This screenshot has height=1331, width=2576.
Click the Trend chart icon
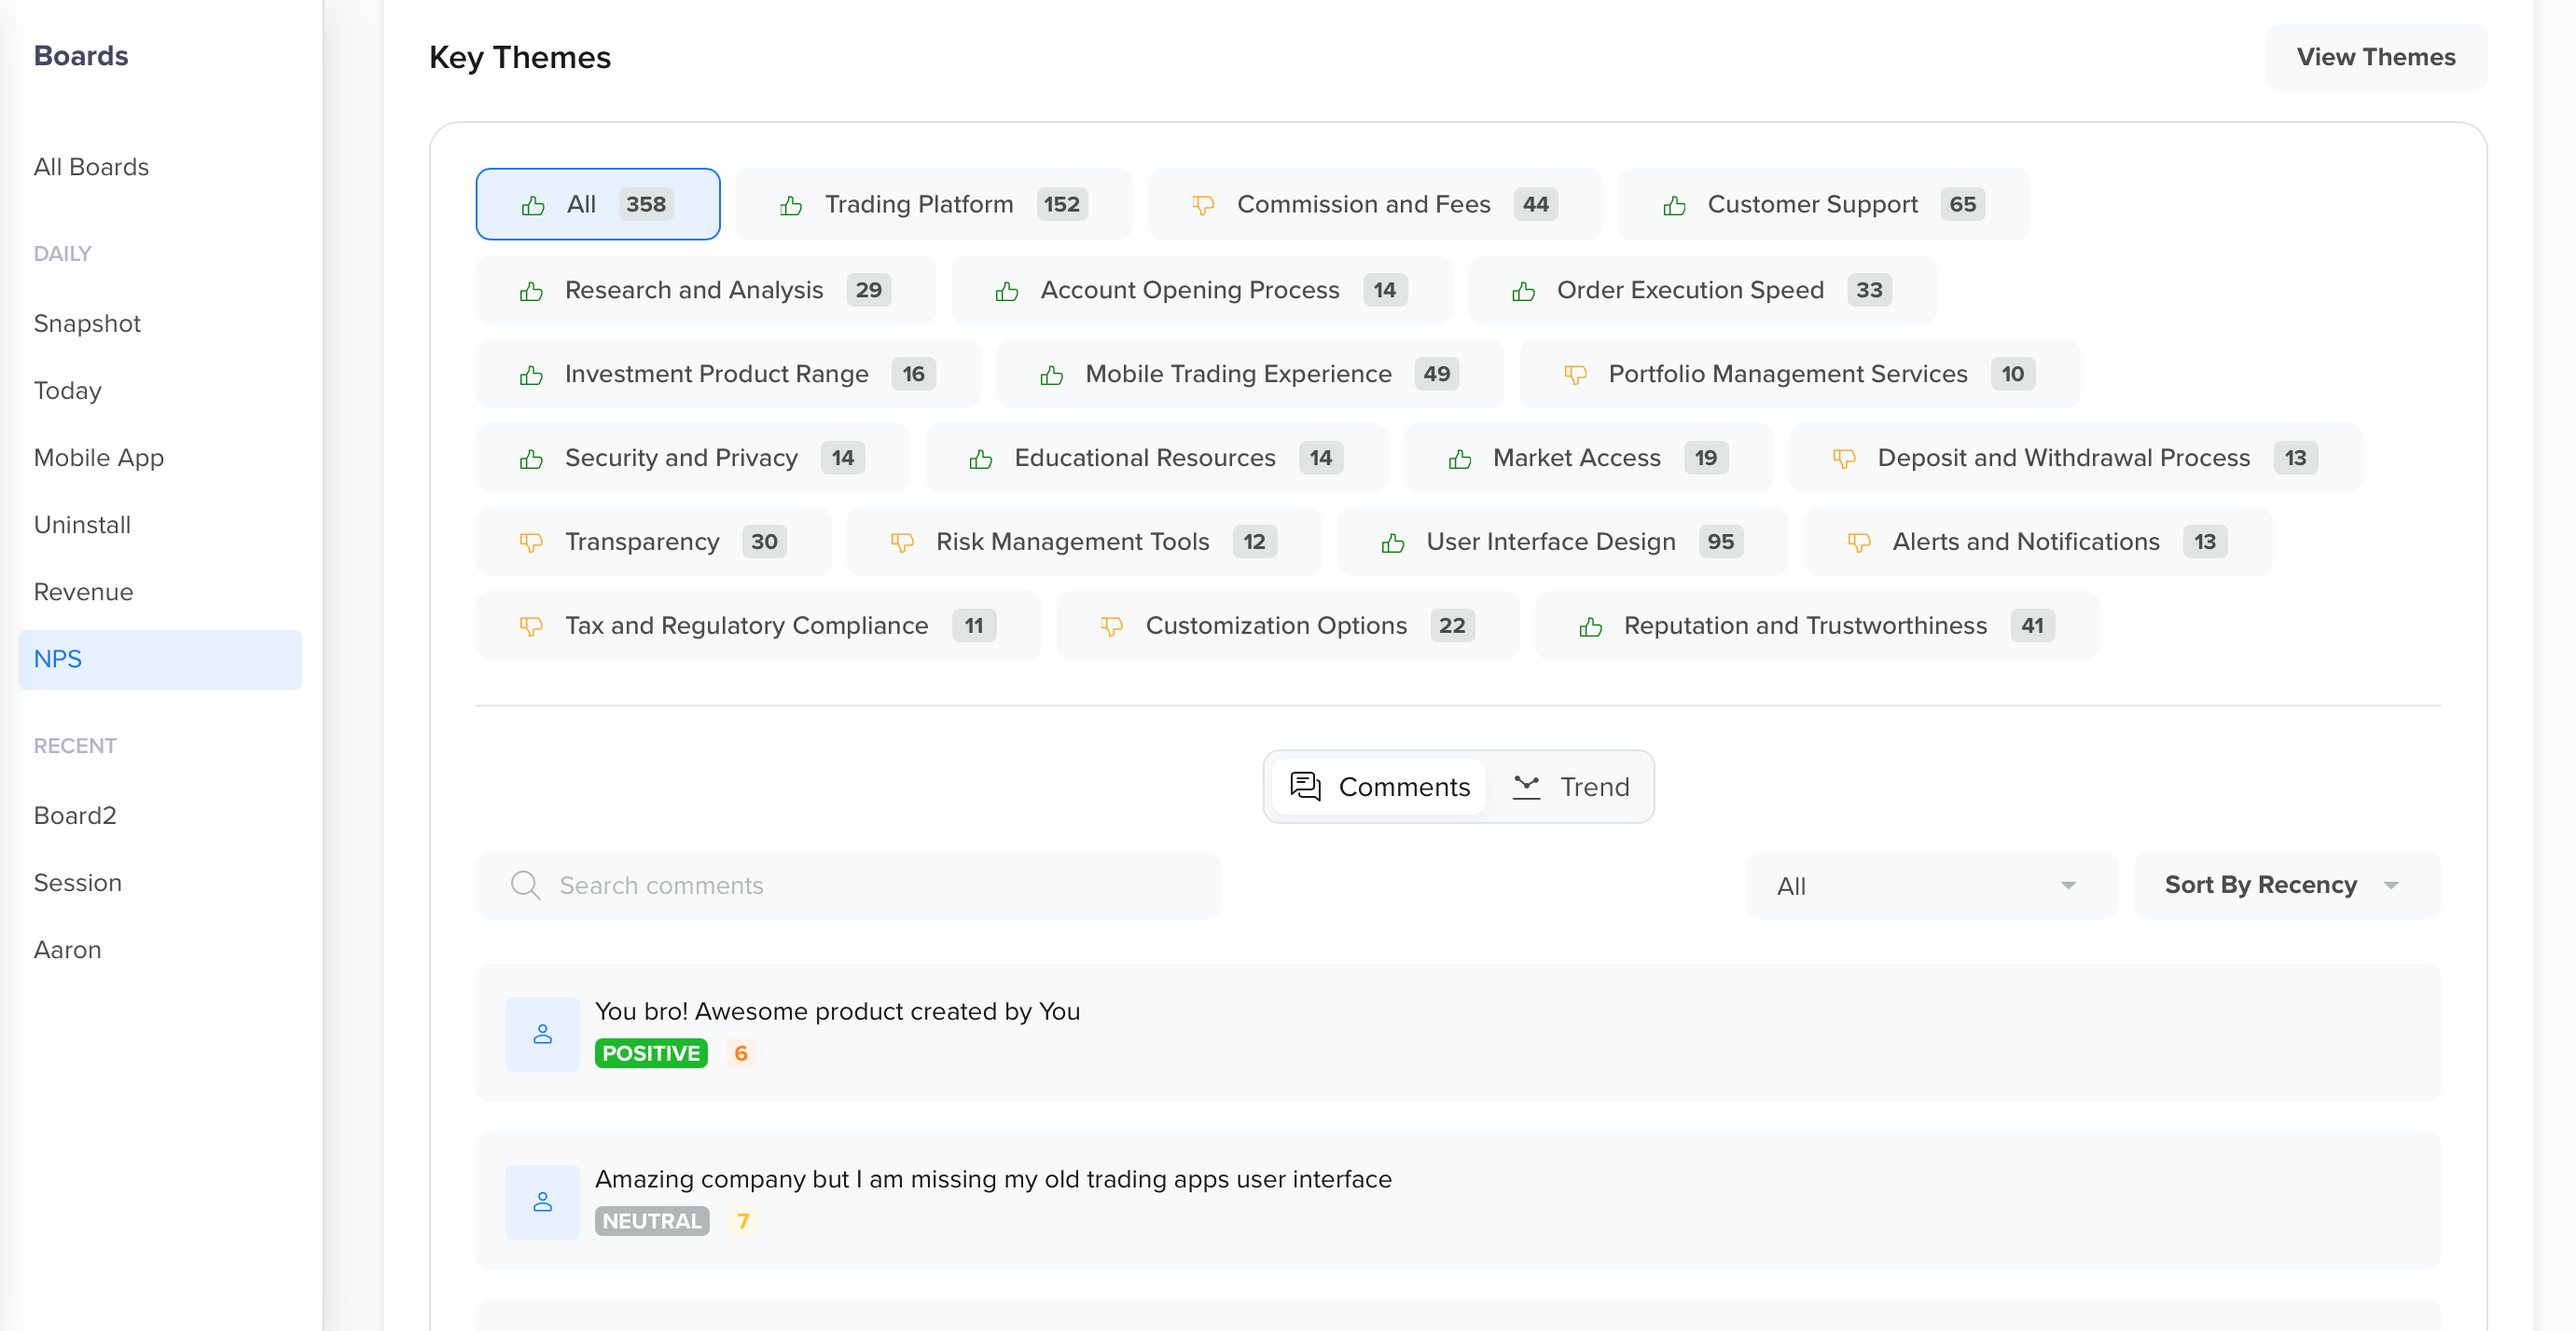click(1527, 787)
